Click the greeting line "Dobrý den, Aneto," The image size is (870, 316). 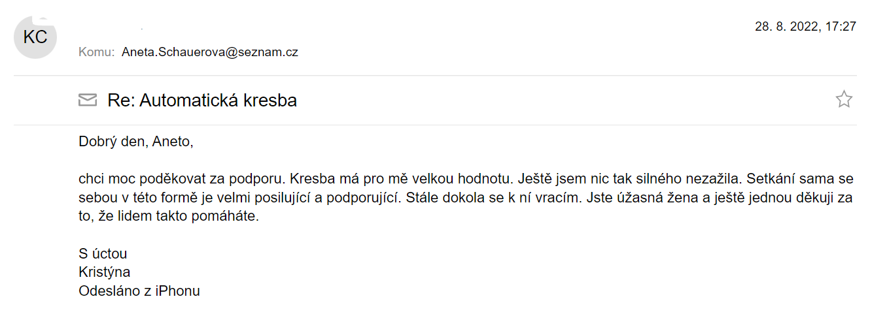[135, 142]
